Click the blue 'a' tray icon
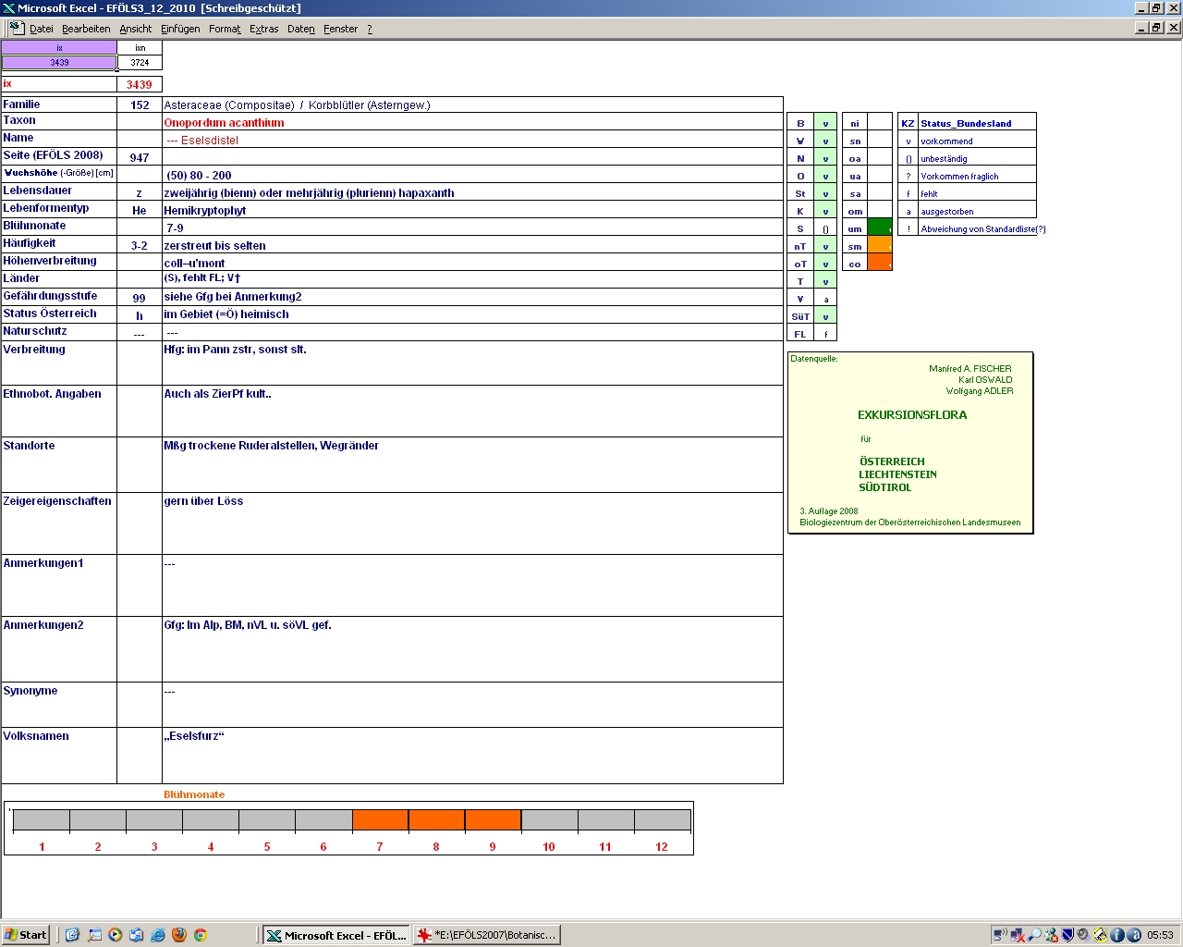1183x947 pixels. [1134, 935]
